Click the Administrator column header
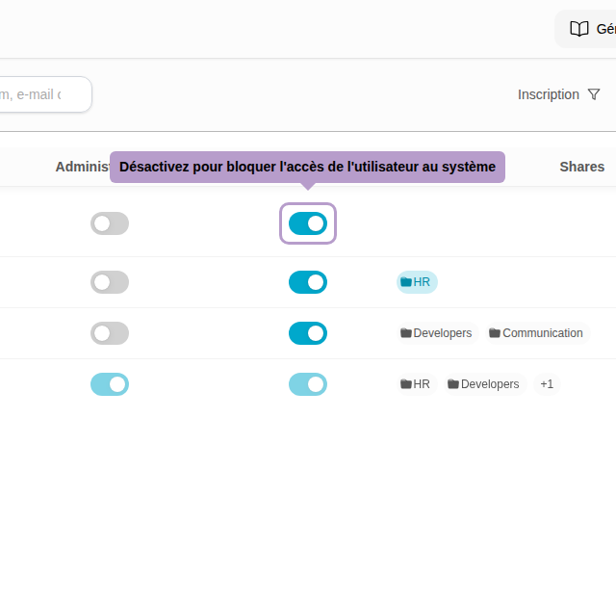616x601 pixels. click(82, 167)
